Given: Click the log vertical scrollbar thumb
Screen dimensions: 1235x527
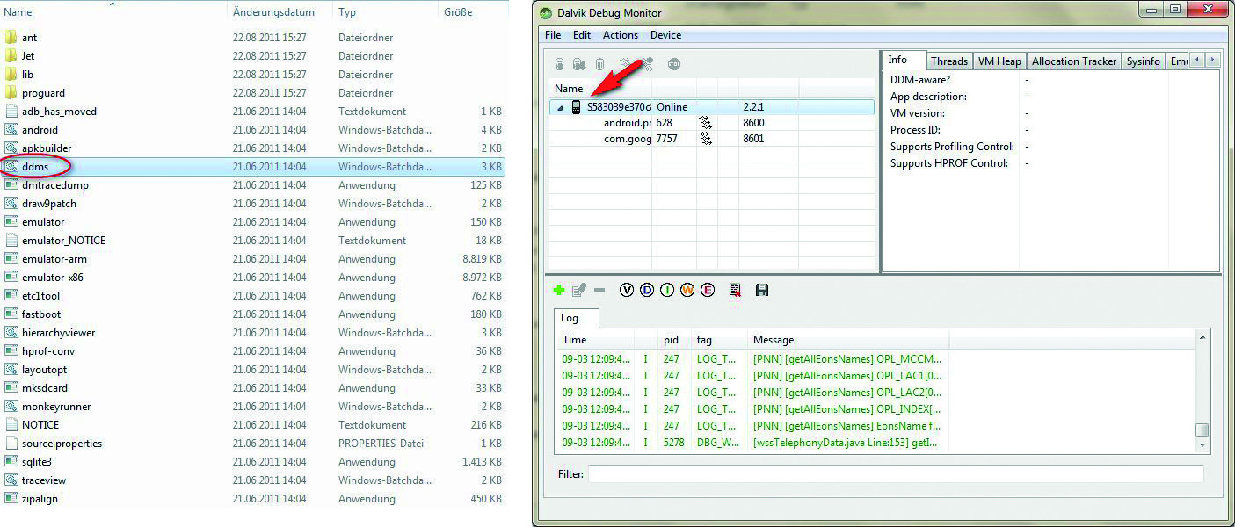Looking at the screenshot, I should [1202, 430].
